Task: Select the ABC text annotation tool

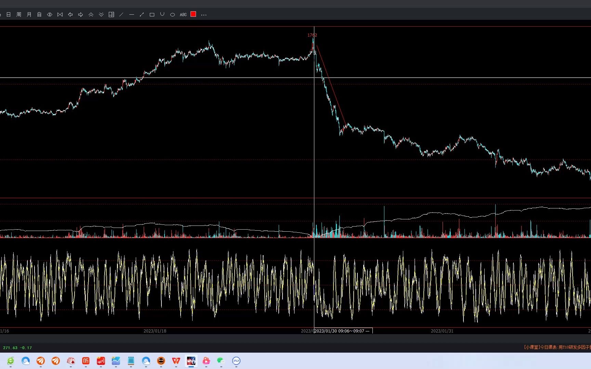Action: (183, 15)
